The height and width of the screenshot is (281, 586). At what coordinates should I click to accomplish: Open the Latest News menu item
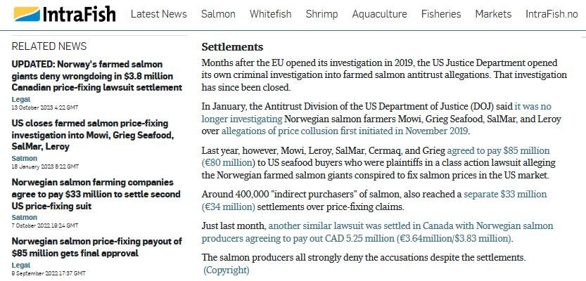click(159, 14)
